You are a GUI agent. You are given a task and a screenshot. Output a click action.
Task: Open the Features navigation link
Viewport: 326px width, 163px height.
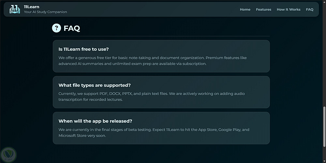263,9
